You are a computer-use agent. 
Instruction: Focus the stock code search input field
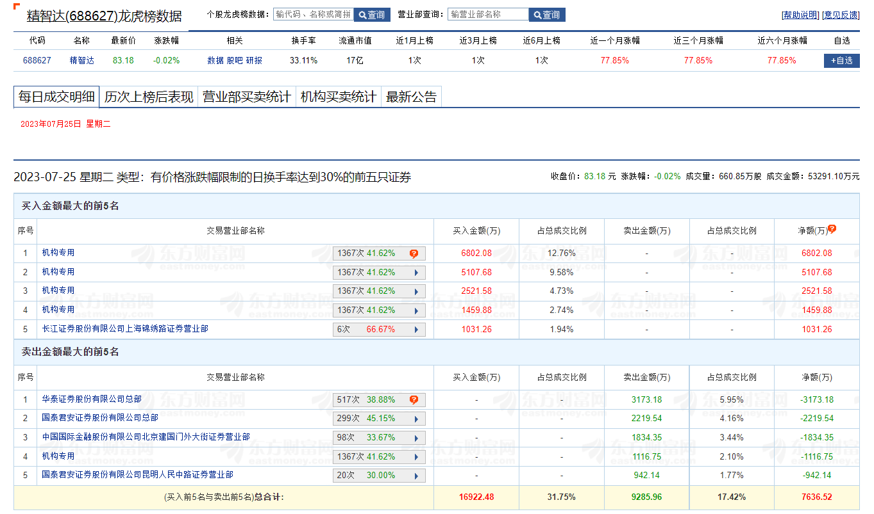tap(313, 15)
